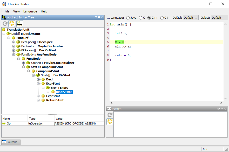Collapse the FuncBody :: AnyFuncBody node
The height and width of the screenshot is (152, 229).
pyautogui.click(x=14, y=54)
